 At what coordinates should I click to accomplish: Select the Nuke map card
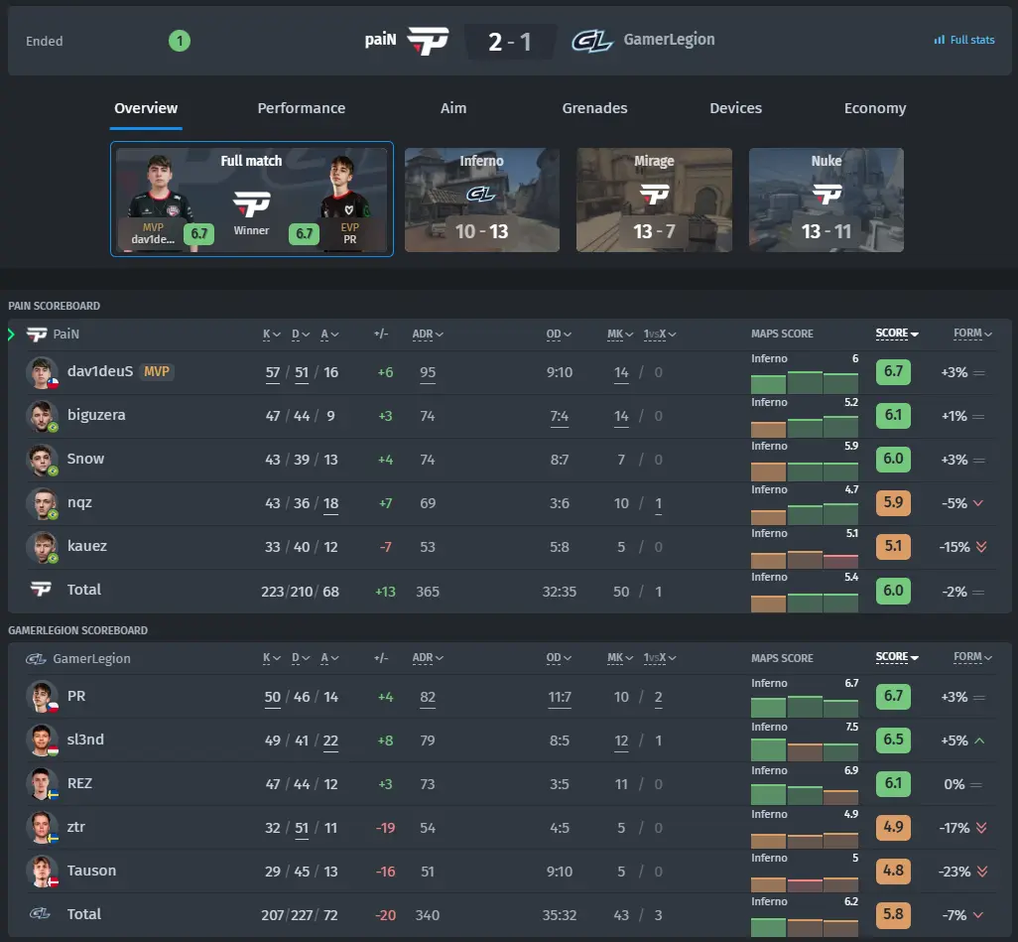pyautogui.click(x=826, y=200)
